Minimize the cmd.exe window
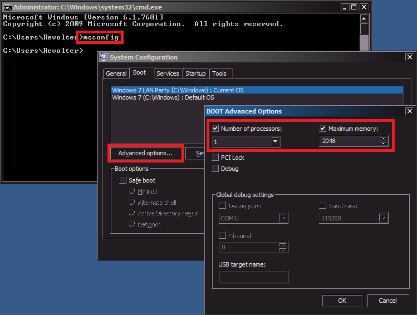The height and width of the screenshot is (315, 417). [x=345, y=7]
